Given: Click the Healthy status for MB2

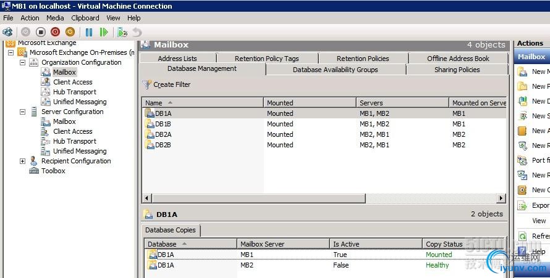Looking at the screenshot, I should 437,265.
